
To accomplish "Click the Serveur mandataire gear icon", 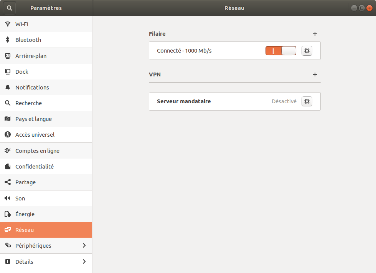I will click(x=307, y=101).
